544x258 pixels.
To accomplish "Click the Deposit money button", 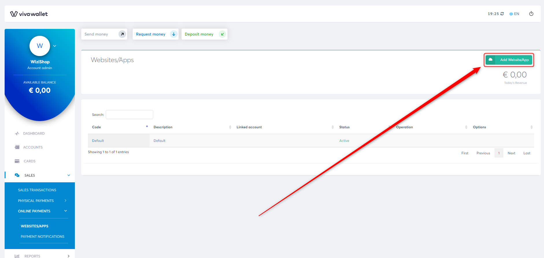I will point(204,34).
